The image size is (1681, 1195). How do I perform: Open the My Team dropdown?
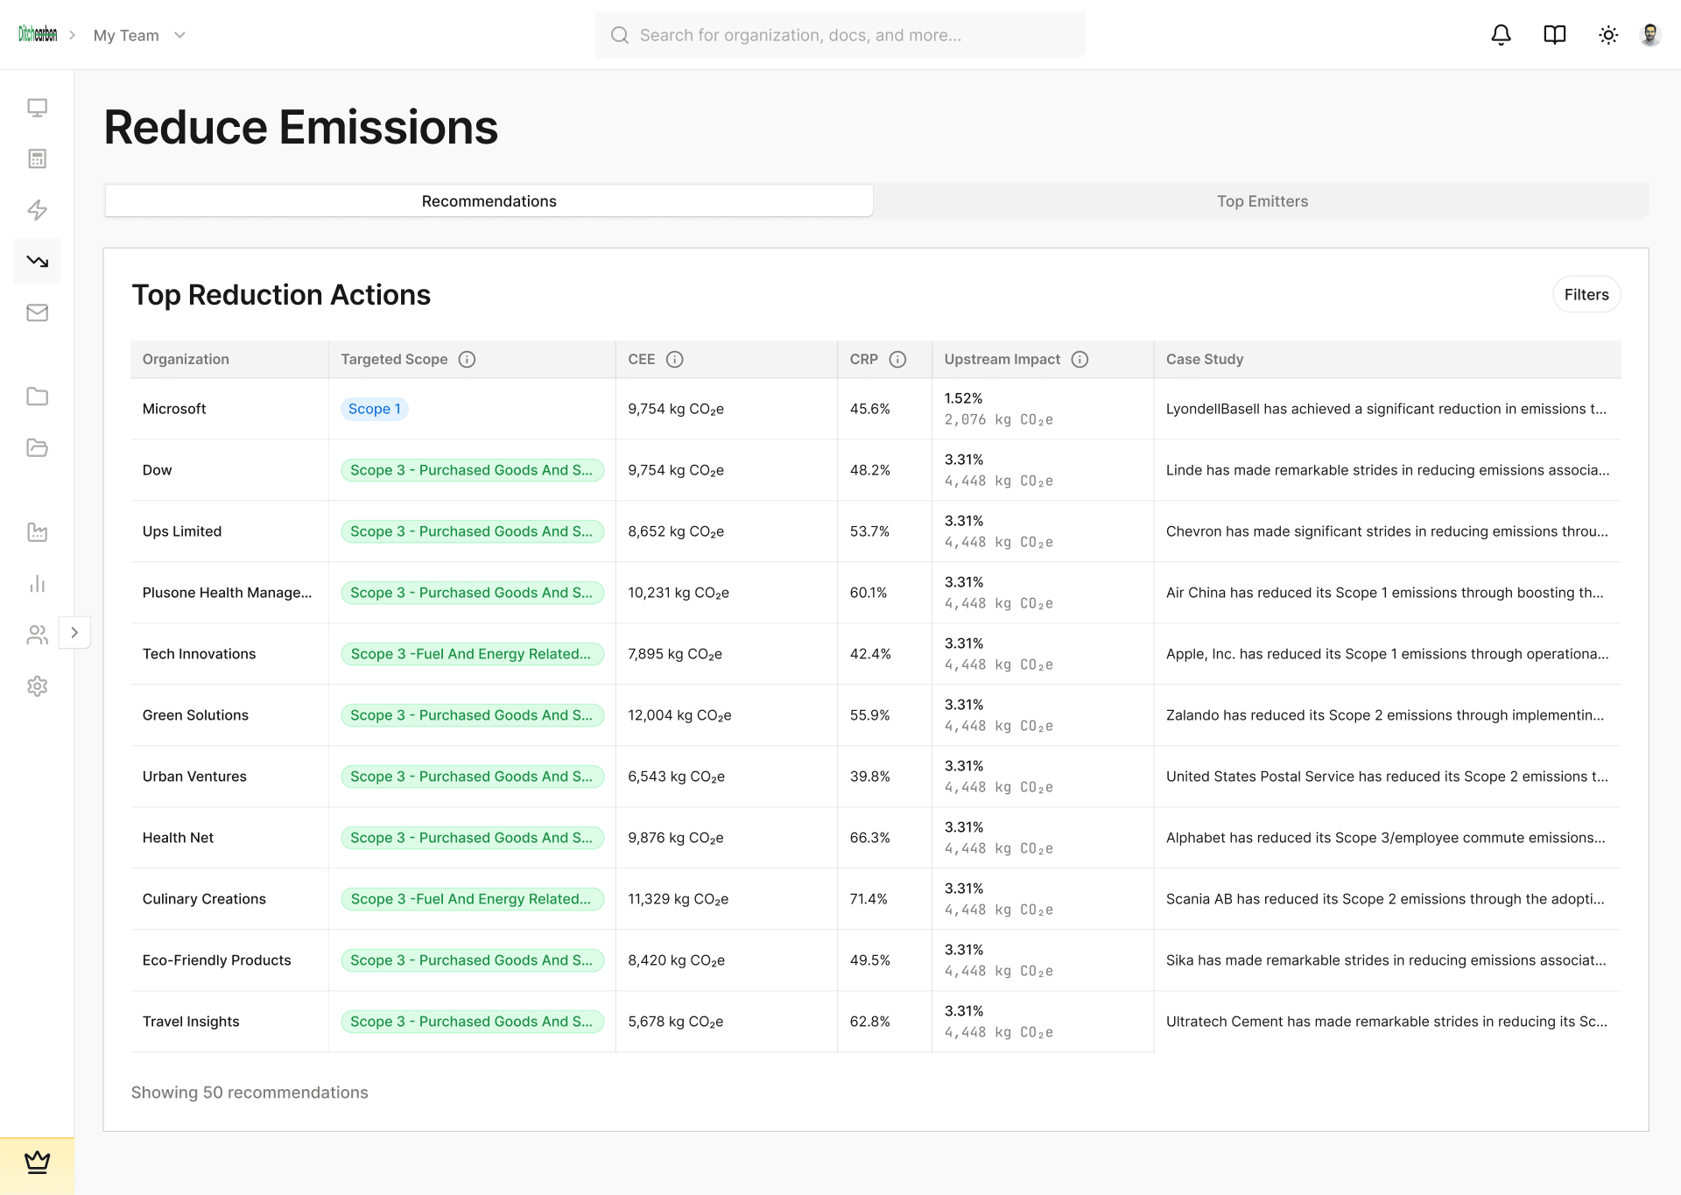(139, 35)
